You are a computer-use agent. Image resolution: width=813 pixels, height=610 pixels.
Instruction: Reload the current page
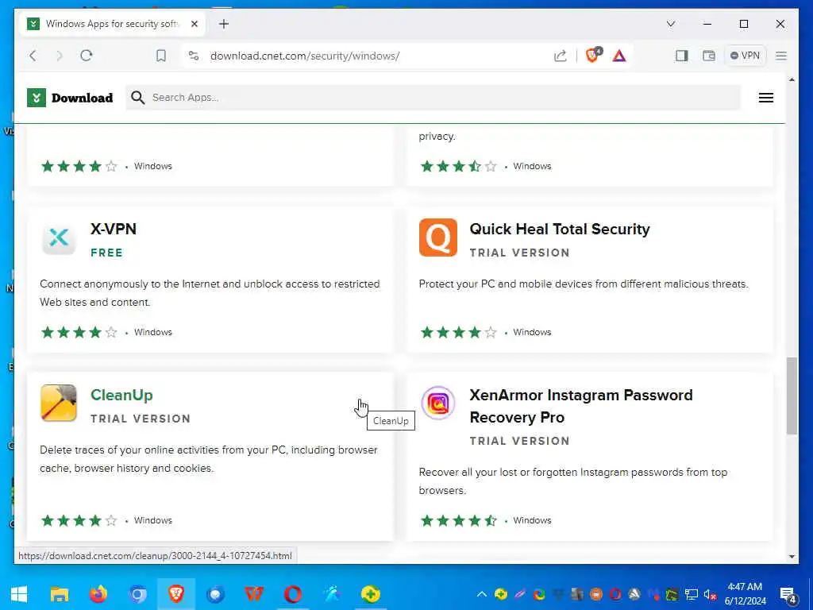coord(86,56)
